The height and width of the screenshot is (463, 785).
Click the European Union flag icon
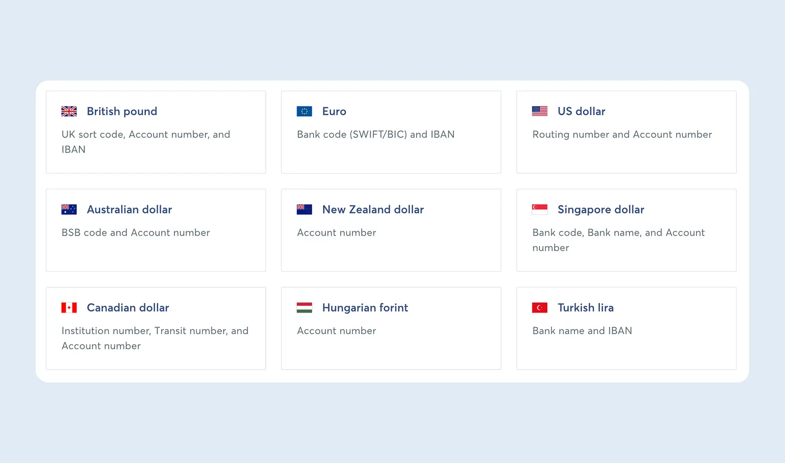point(304,111)
